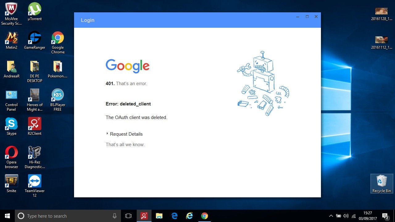The width and height of the screenshot is (395, 222).
Task: Open the Action Center notifications icon
Action: point(385,216)
